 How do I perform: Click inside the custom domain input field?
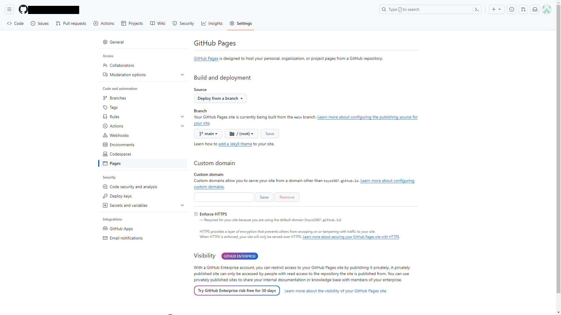[224, 197]
